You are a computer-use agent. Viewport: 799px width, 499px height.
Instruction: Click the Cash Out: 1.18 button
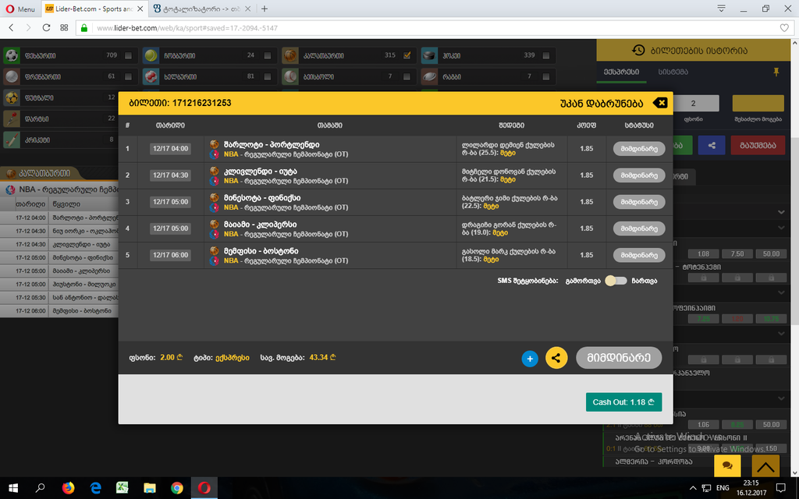(623, 402)
